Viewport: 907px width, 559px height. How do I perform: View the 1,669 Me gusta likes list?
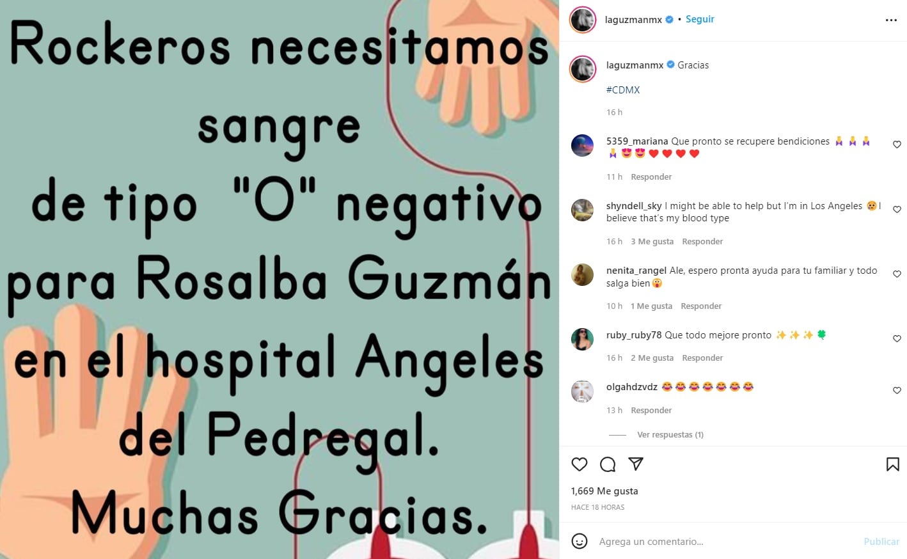[604, 491]
